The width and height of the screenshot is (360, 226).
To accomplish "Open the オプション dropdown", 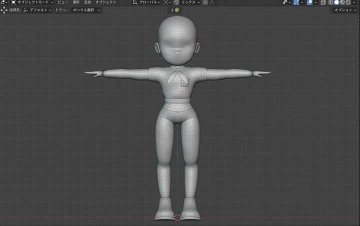I will (345, 10).
